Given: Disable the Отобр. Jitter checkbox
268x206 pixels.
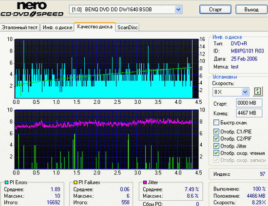Looking at the screenshot, I should pos(216,146).
